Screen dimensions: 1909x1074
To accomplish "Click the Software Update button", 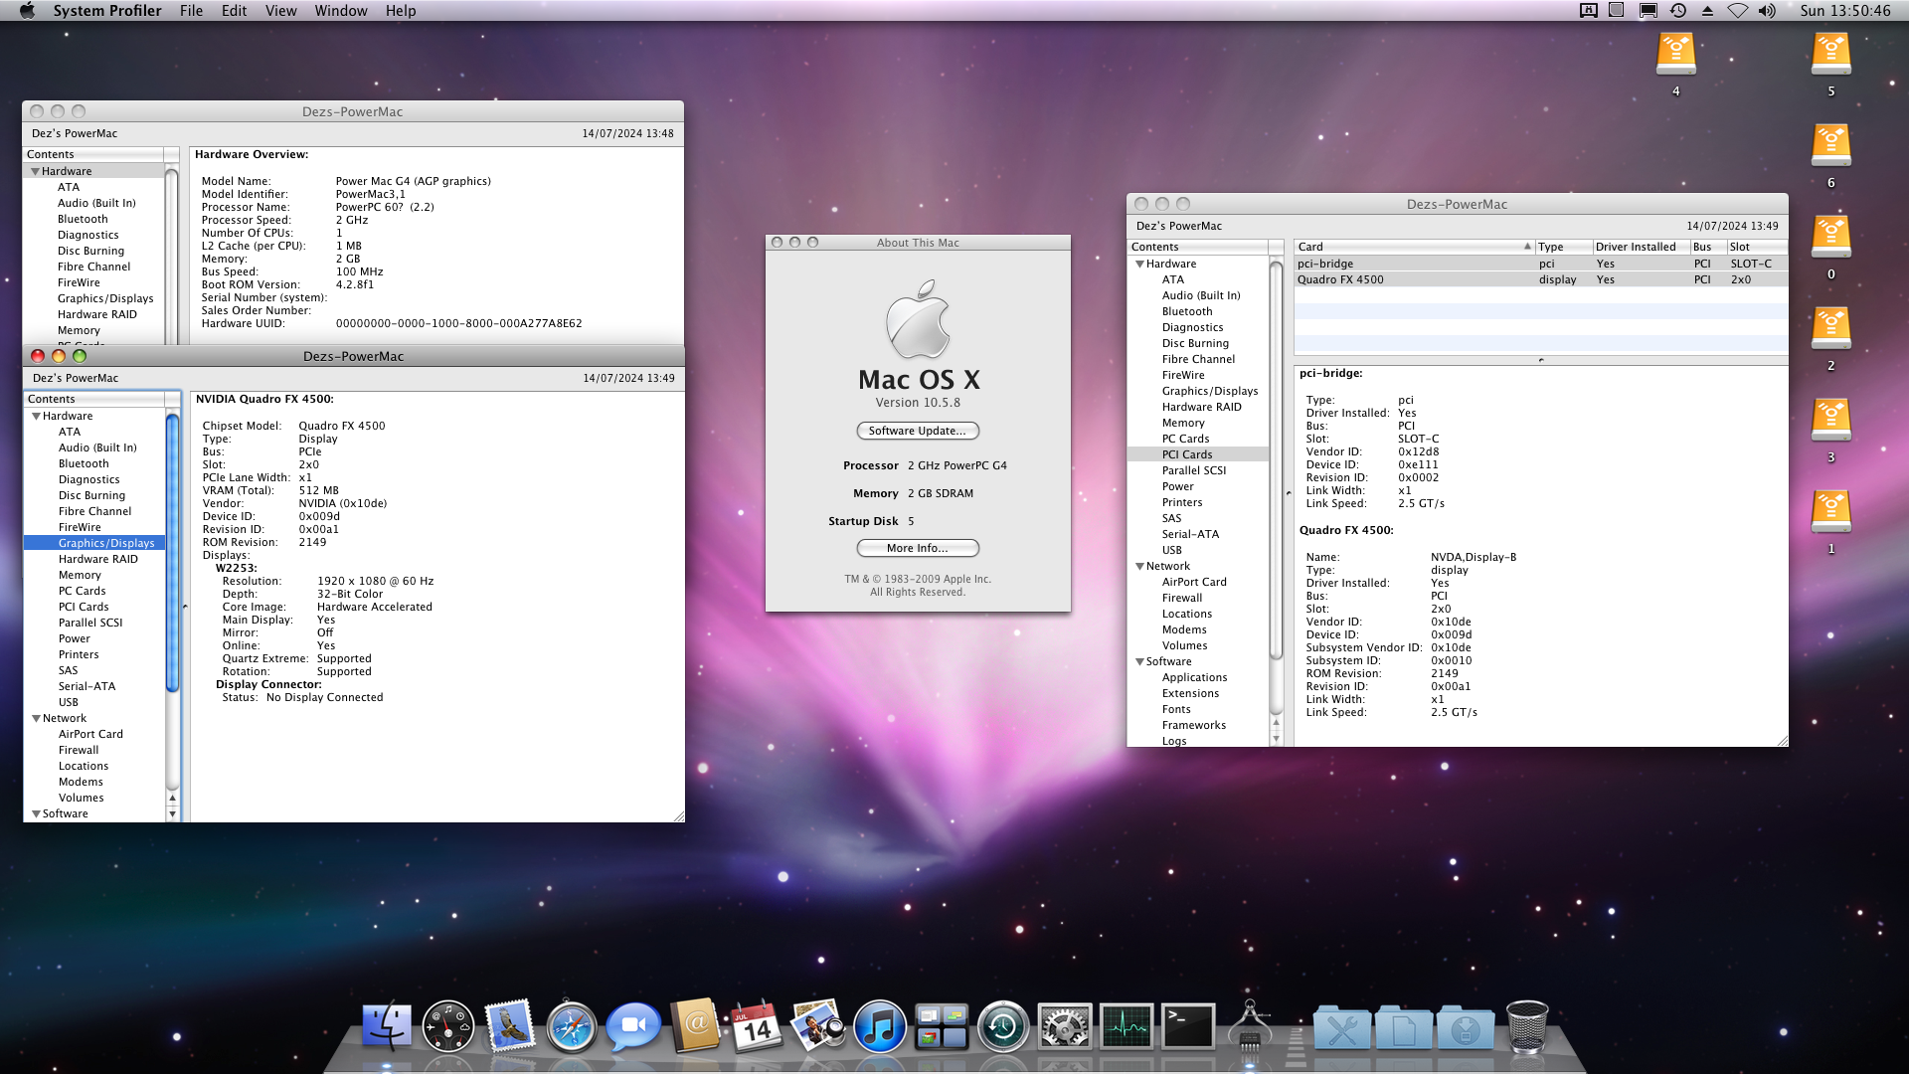I will [x=917, y=431].
